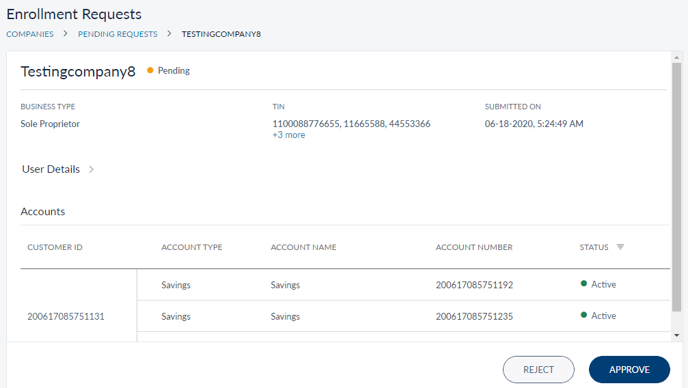Select the TESTINGCOMPANY8 breadcrumb item
The image size is (688, 388).
pos(221,33)
